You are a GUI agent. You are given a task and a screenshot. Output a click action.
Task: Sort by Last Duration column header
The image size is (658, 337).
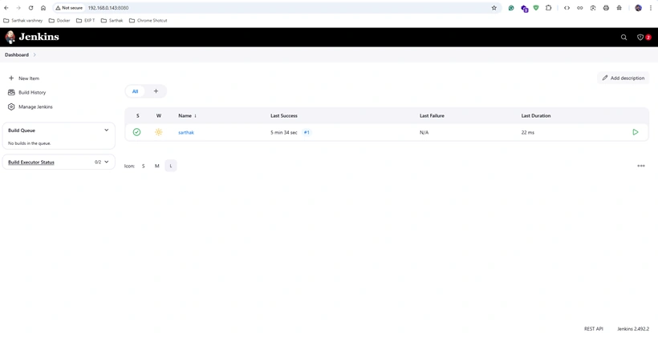click(536, 115)
